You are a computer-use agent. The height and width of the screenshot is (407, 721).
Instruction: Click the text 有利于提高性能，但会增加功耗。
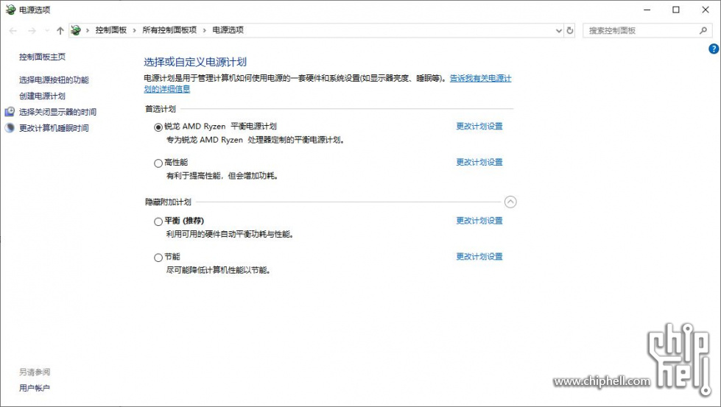click(222, 176)
